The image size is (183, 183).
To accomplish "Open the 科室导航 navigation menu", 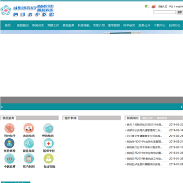I will click(x=83, y=25).
